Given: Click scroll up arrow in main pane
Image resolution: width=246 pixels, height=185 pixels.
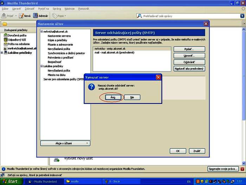Looking at the screenshot, I should (x=244, y=29).
